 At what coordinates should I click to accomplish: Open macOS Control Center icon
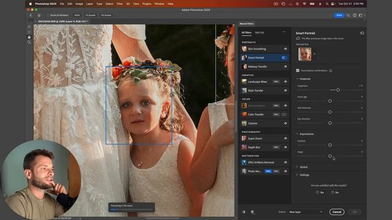point(333,4)
